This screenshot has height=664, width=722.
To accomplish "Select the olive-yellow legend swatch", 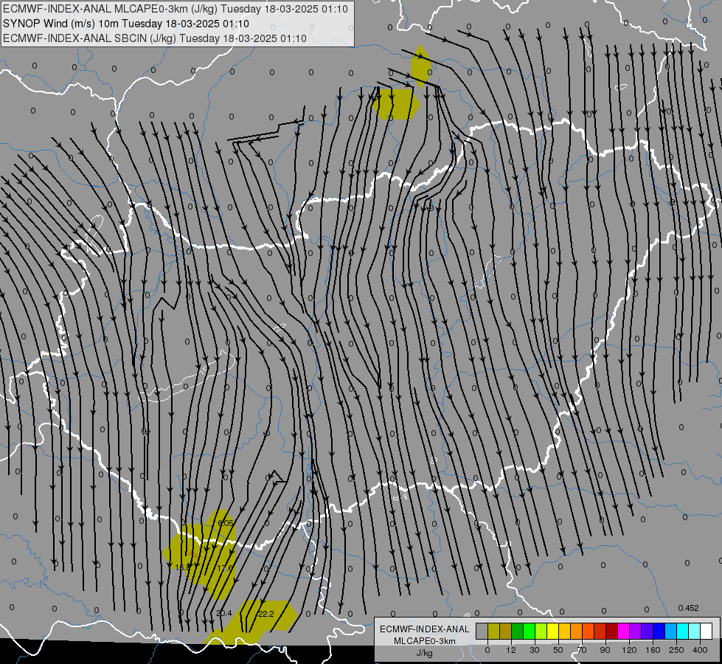I will click(x=493, y=631).
